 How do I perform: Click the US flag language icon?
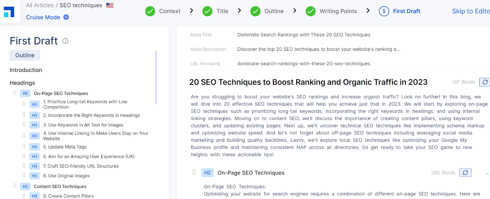coord(110,5)
